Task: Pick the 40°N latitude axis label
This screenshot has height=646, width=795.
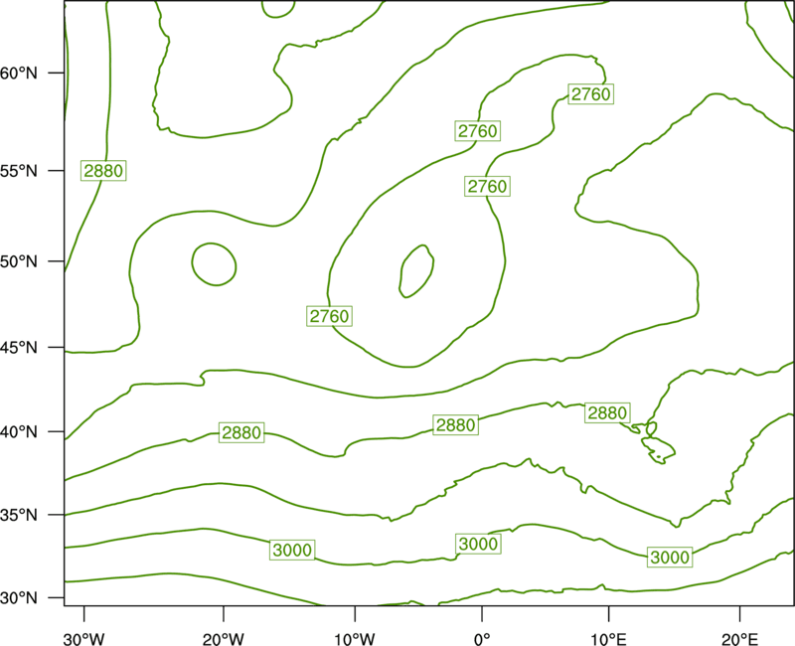Action: coord(19,432)
